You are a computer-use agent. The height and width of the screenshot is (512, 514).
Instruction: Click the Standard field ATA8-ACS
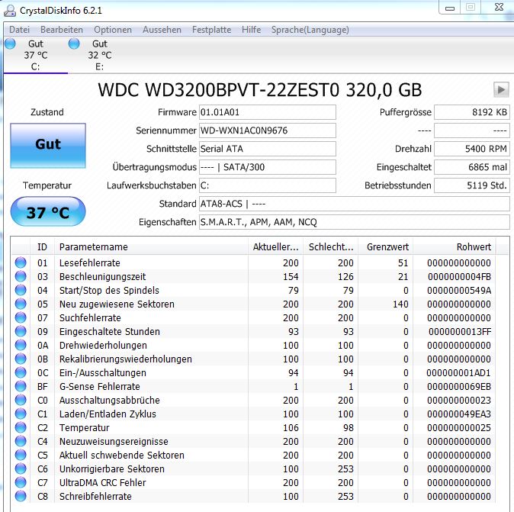pos(355,204)
